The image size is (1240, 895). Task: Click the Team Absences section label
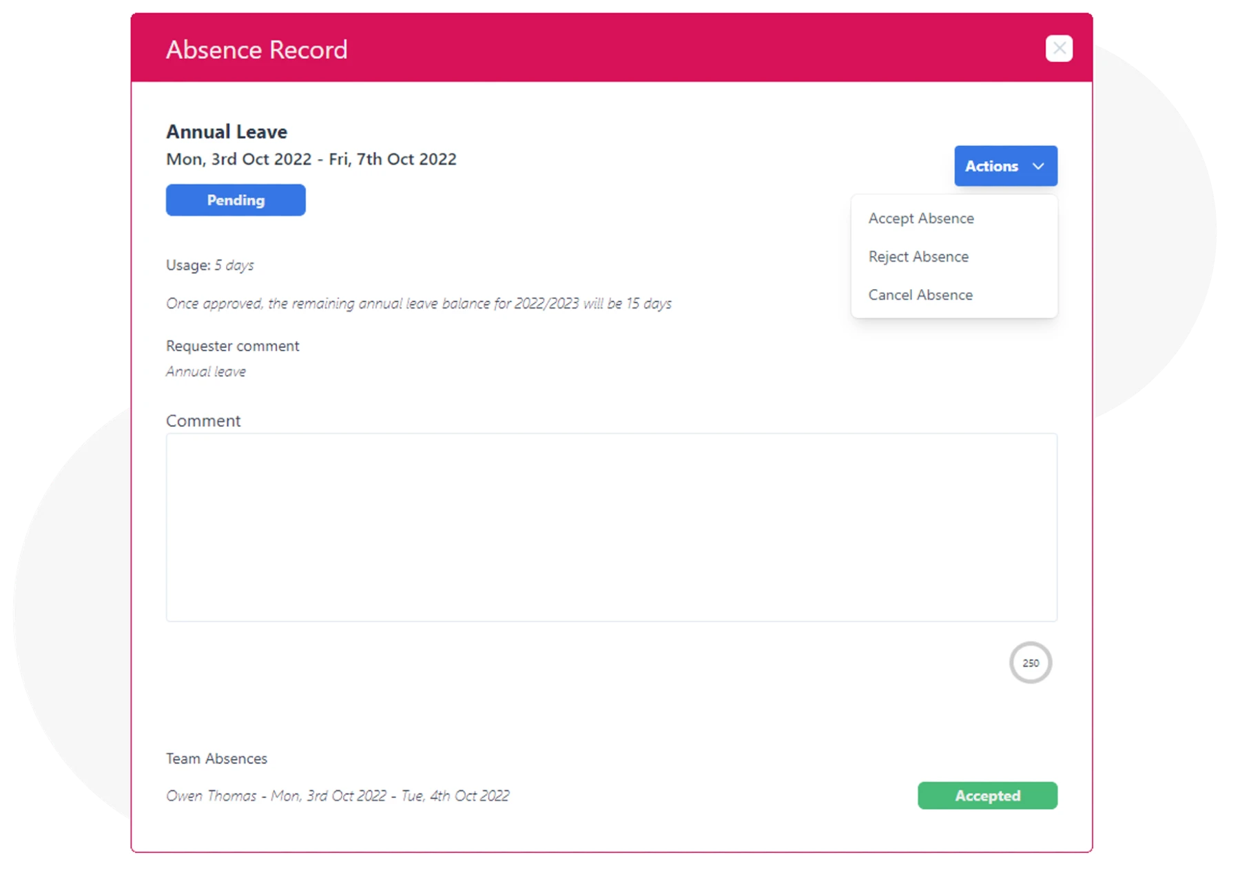coord(216,758)
